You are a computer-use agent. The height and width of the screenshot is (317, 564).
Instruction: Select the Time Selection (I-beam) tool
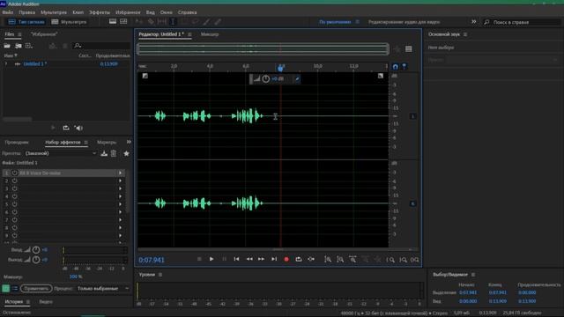[x=173, y=21]
